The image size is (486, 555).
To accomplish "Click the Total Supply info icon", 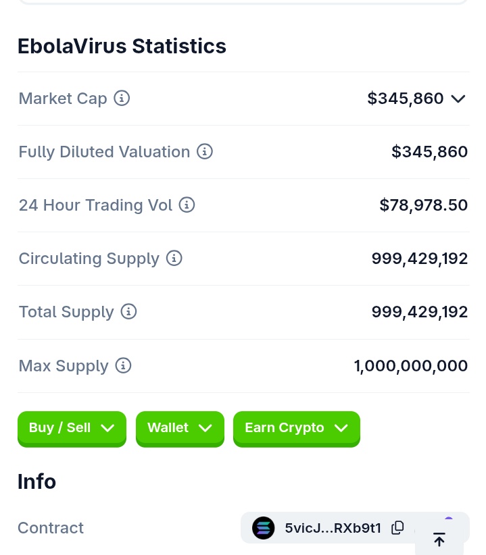I will (128, 311).
